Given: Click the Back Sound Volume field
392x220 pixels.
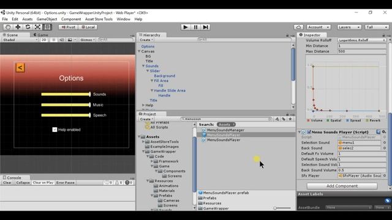Looking at the screenshot, I should click(362, 170).
